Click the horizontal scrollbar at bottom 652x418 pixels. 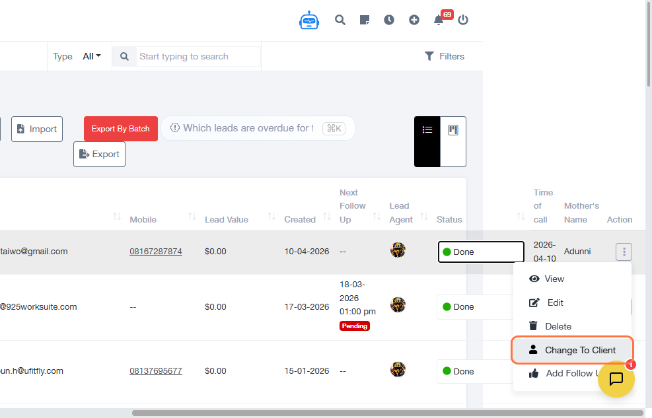[387, 413]
